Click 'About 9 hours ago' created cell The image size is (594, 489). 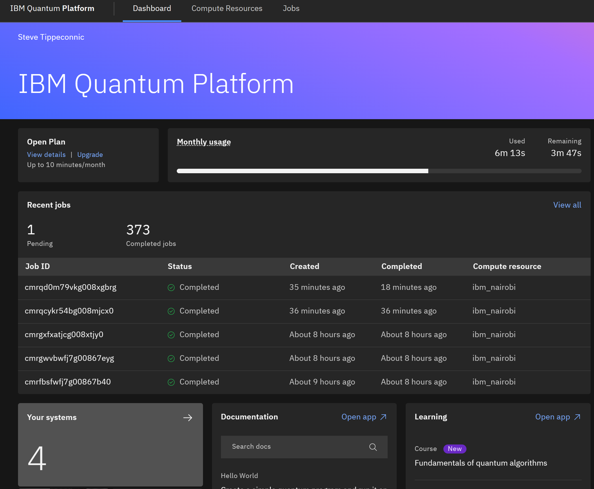tap(322, 382)
